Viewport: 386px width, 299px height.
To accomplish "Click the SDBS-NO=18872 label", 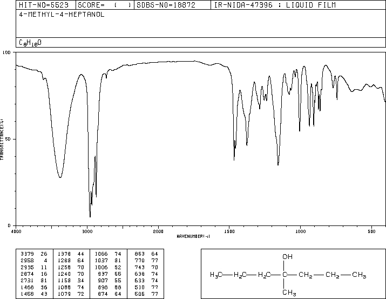I will [166, 5].
